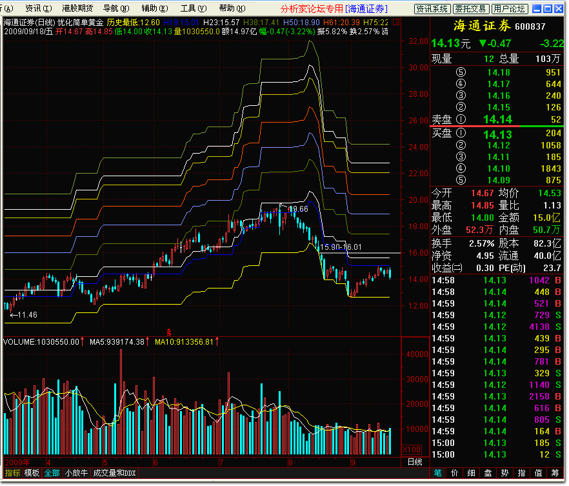This screenshot has height=486, width=569.
Task: Click the red S marker under chart
Action: coord(169,332)
